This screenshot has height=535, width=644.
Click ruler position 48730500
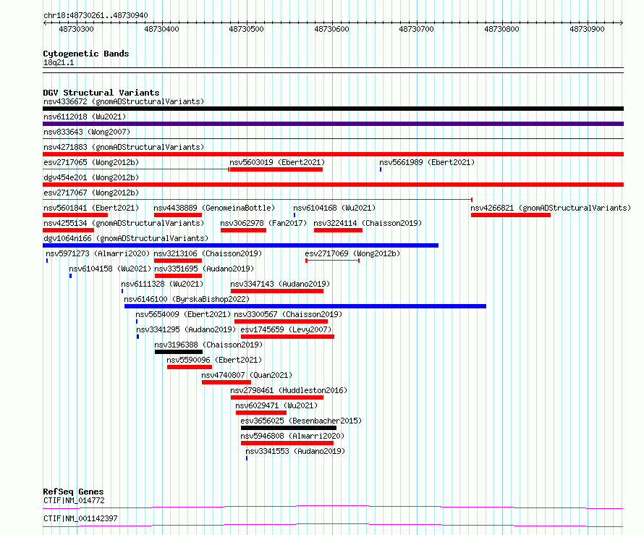[x=247, y=29]
